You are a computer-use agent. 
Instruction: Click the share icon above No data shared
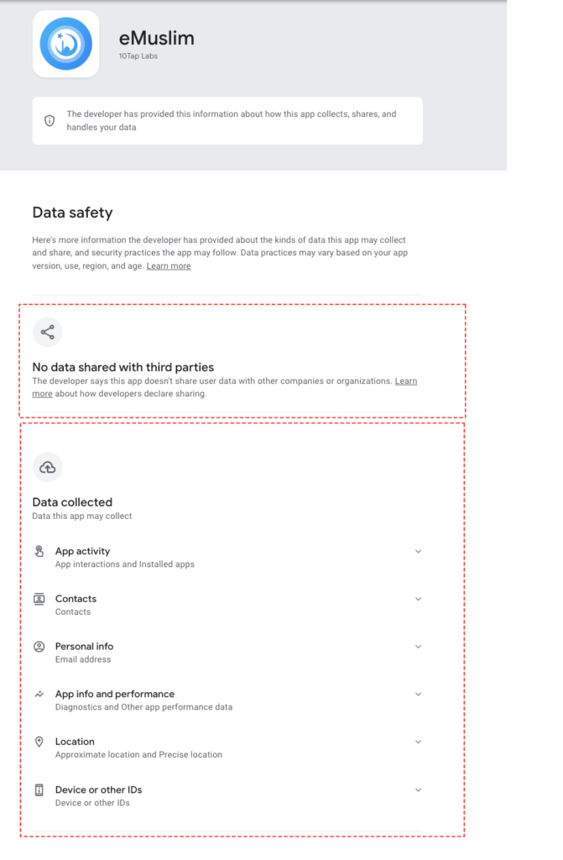[47, 332]
